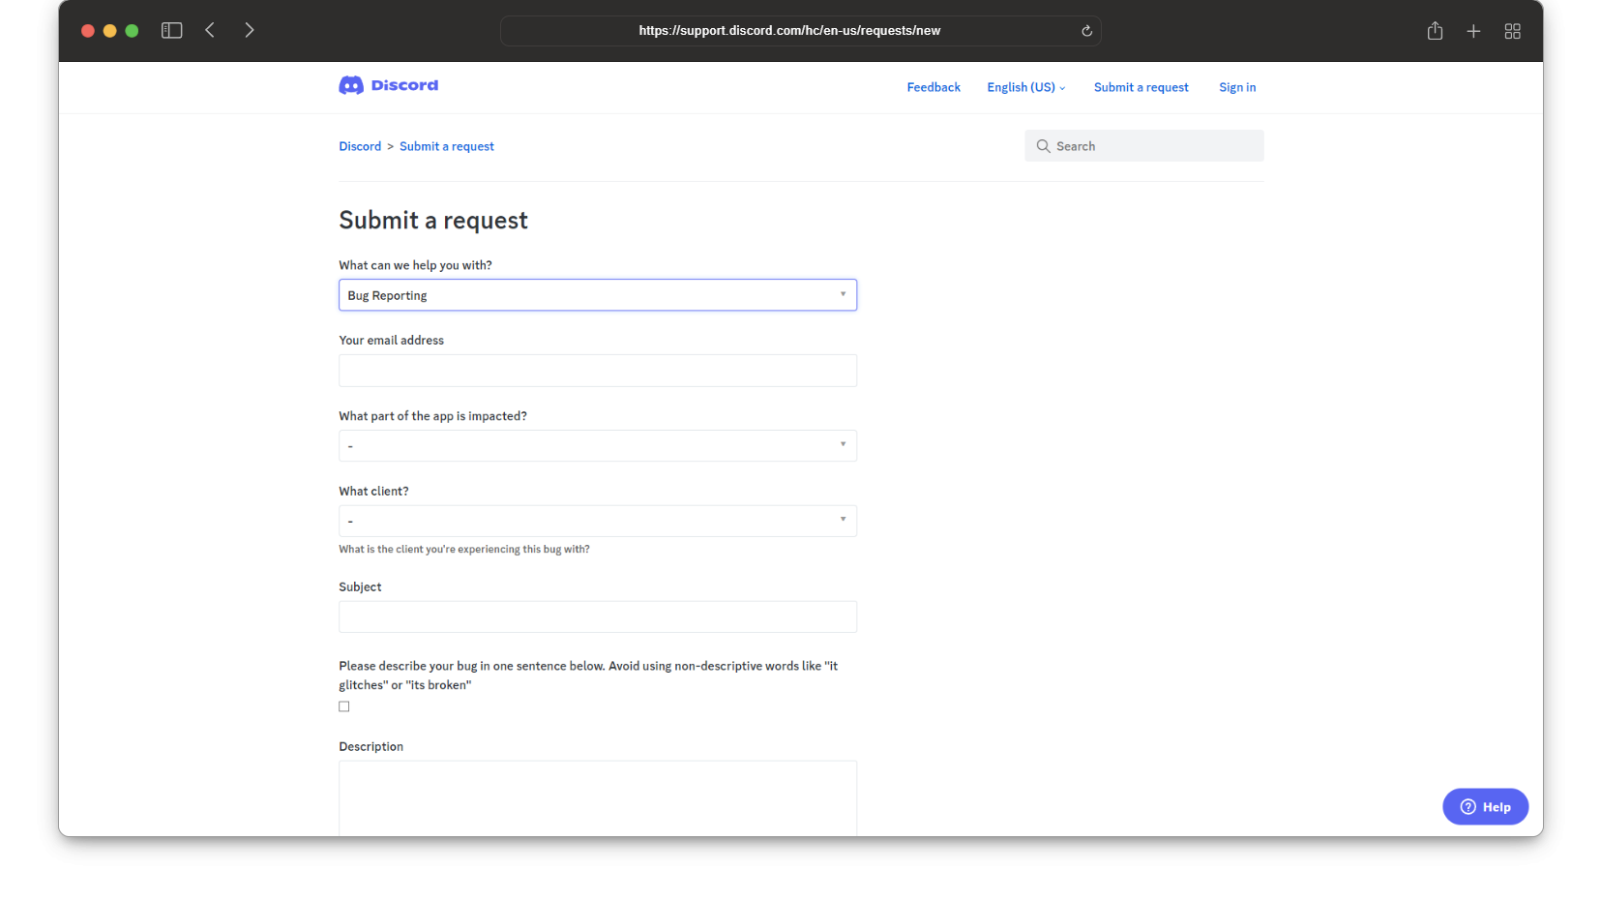Show the tab overview grid icon
Viewport: 1601px width, 901px height.
1513,31
